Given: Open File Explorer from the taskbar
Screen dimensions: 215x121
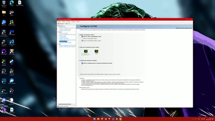Looking at the screenshot, I should (98, 119).
